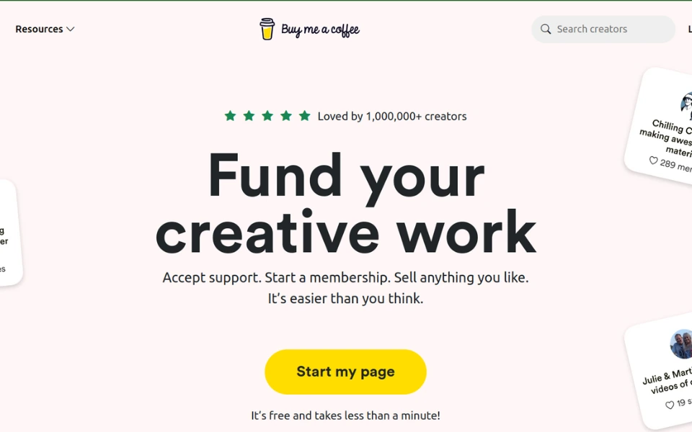Click the Chilling creator avatar image
The height and width of the screenshot is (432, 692).
click(687, 103)
